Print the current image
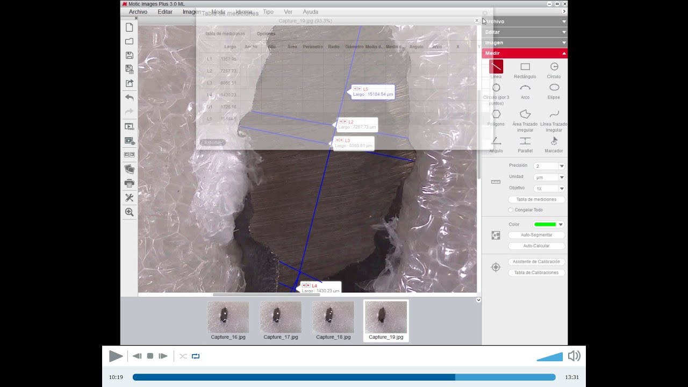Viewport: 688px width, 387px height. click(129, 183)
